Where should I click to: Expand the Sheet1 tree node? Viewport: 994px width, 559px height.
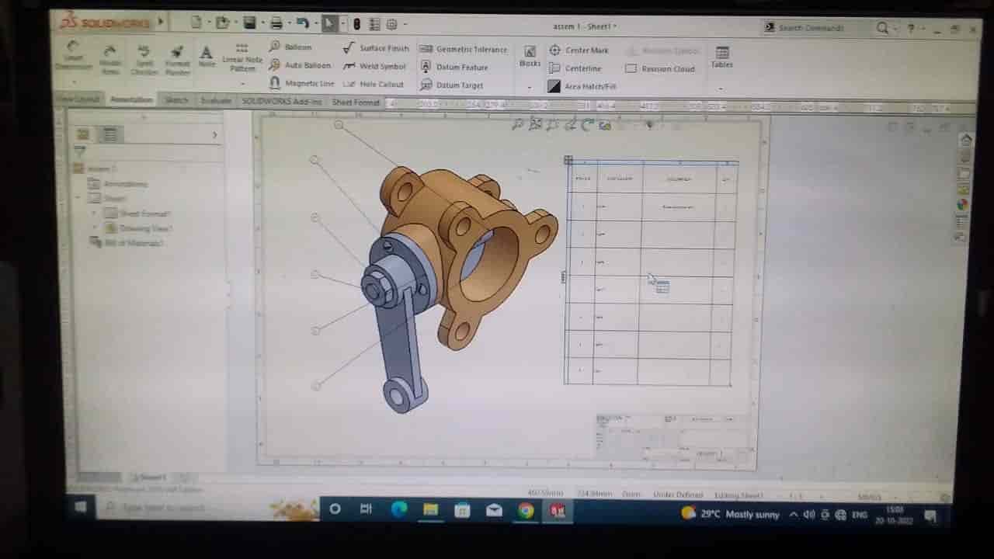tap(79, 199)
